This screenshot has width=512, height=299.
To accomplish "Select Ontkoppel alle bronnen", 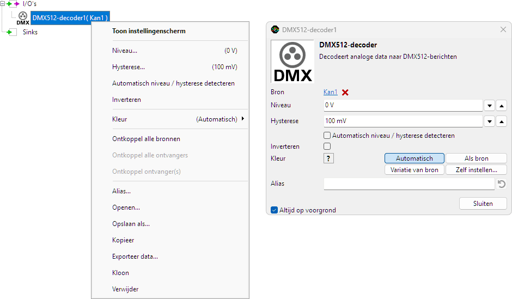I will coord(170,139).
